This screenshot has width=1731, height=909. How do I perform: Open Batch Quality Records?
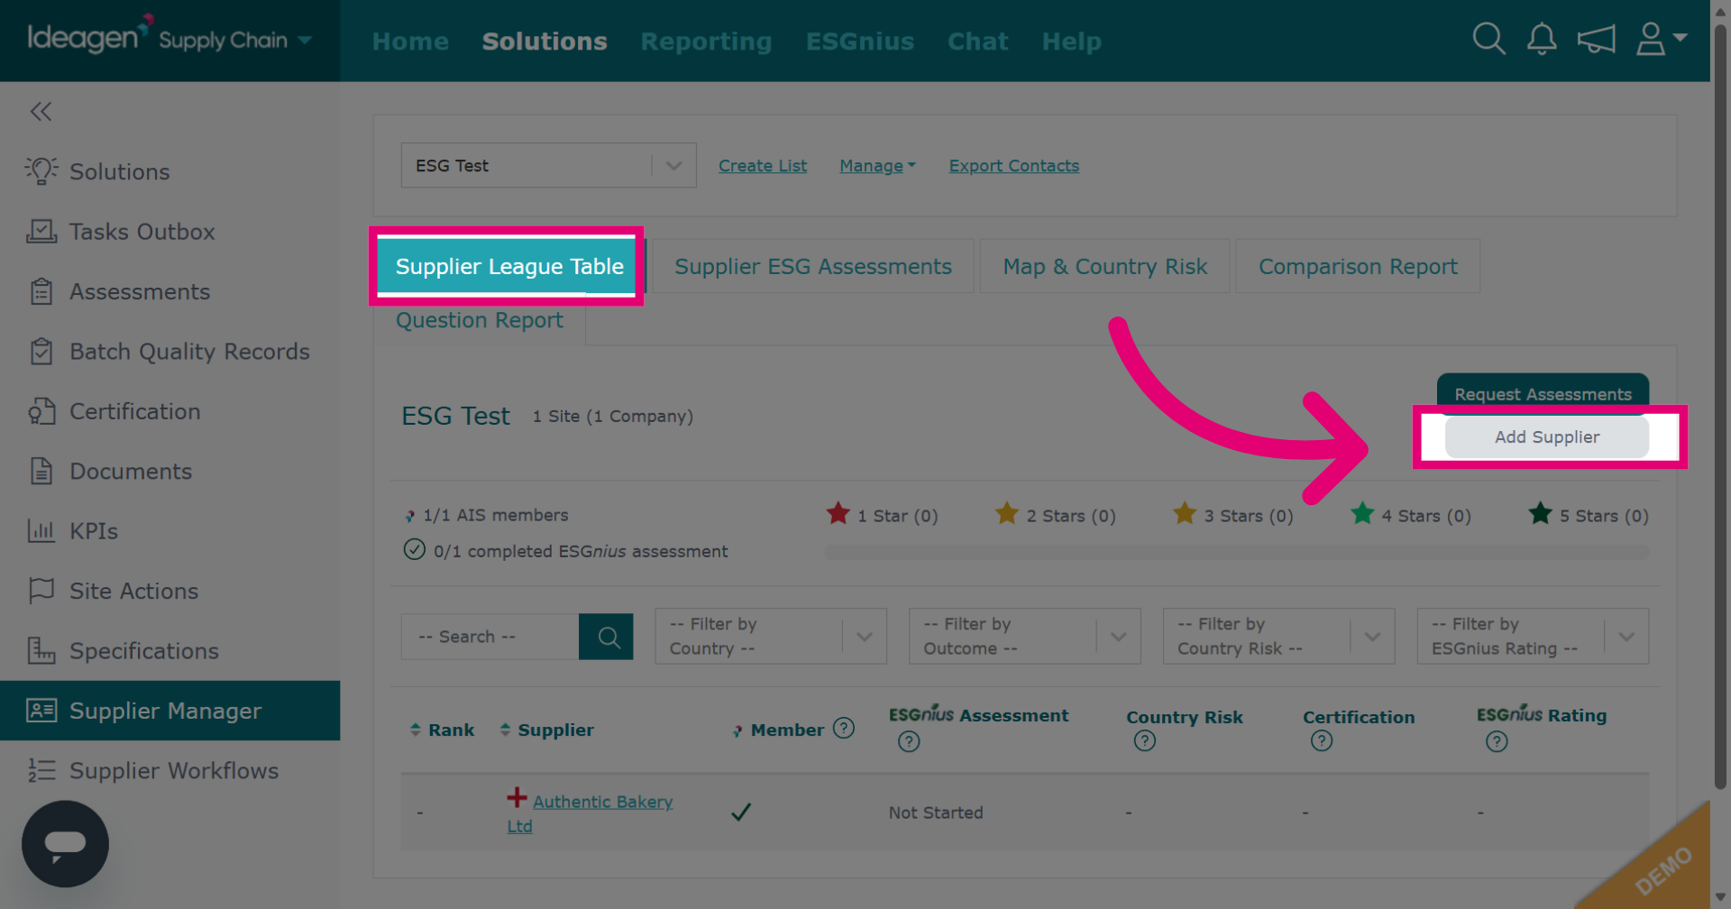point(169,352)
